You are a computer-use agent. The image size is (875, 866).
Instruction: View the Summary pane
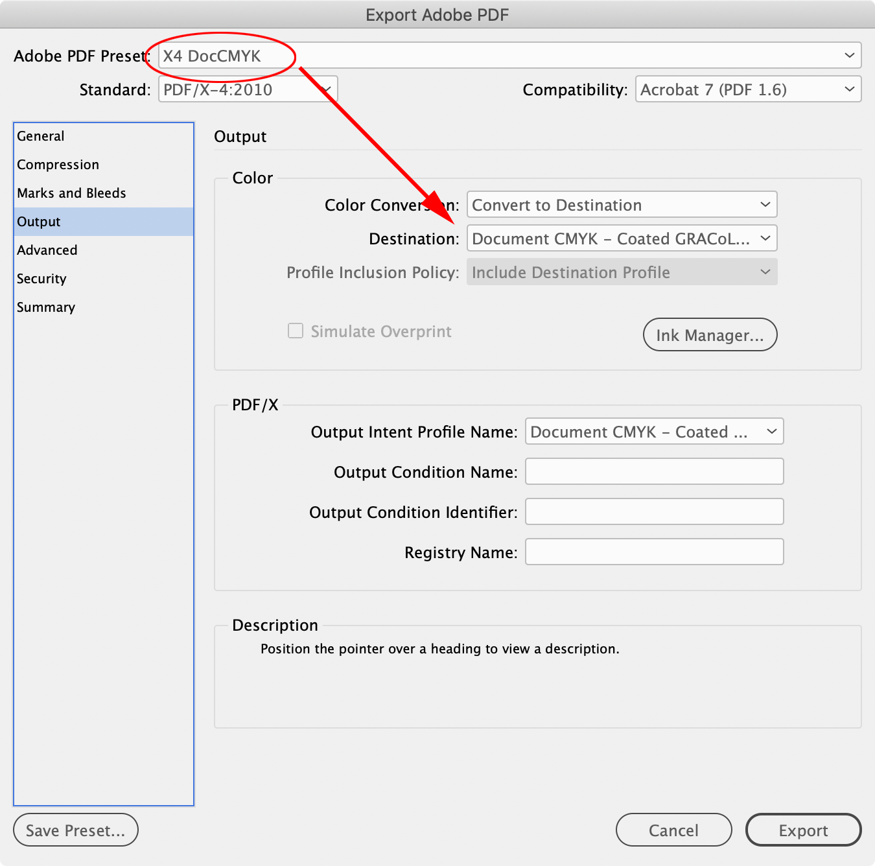click(45, 307)
